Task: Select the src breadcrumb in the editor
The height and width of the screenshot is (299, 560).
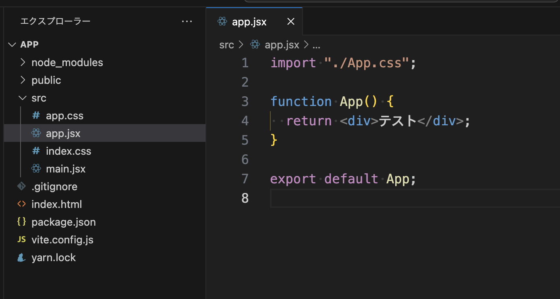Action: [x=226, y=45]
